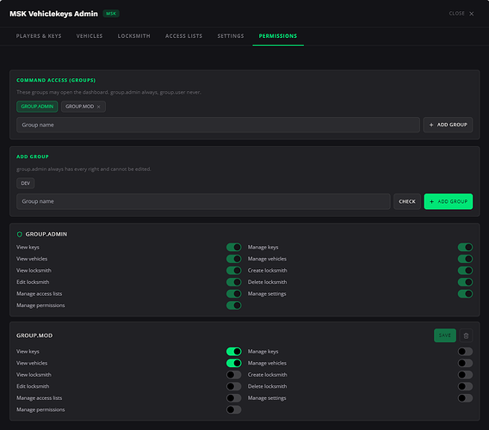
Task: Go to the Locksmith tab
Action: tap(133, 36)
